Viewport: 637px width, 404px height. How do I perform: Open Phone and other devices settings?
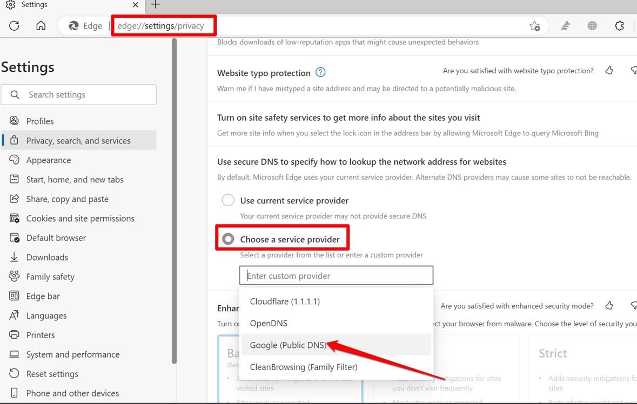click(x=79, y=393)
